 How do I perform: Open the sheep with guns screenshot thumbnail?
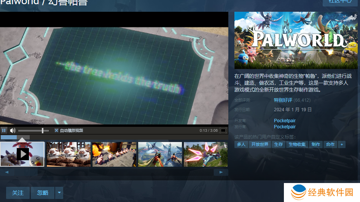(68, 154)
